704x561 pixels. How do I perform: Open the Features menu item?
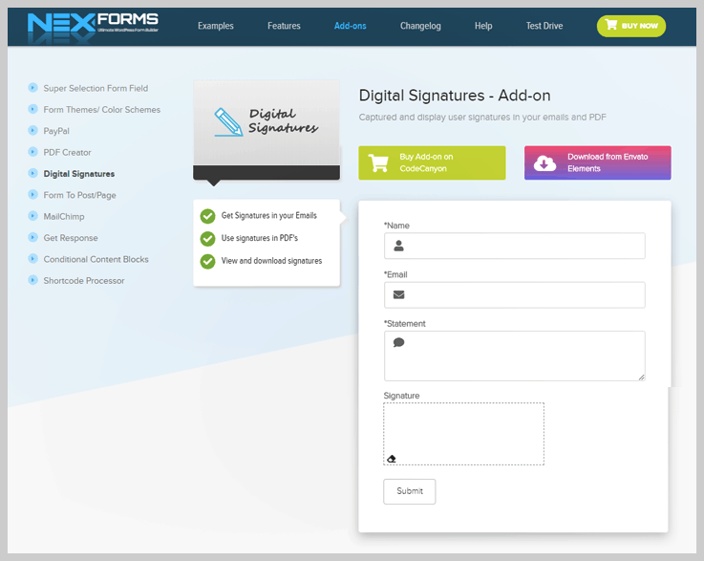click(284, 26)
